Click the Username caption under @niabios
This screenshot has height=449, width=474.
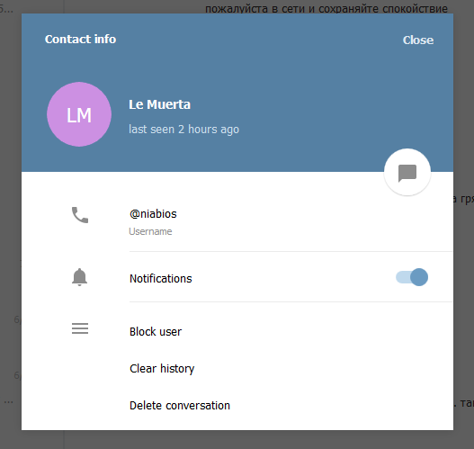150,231
